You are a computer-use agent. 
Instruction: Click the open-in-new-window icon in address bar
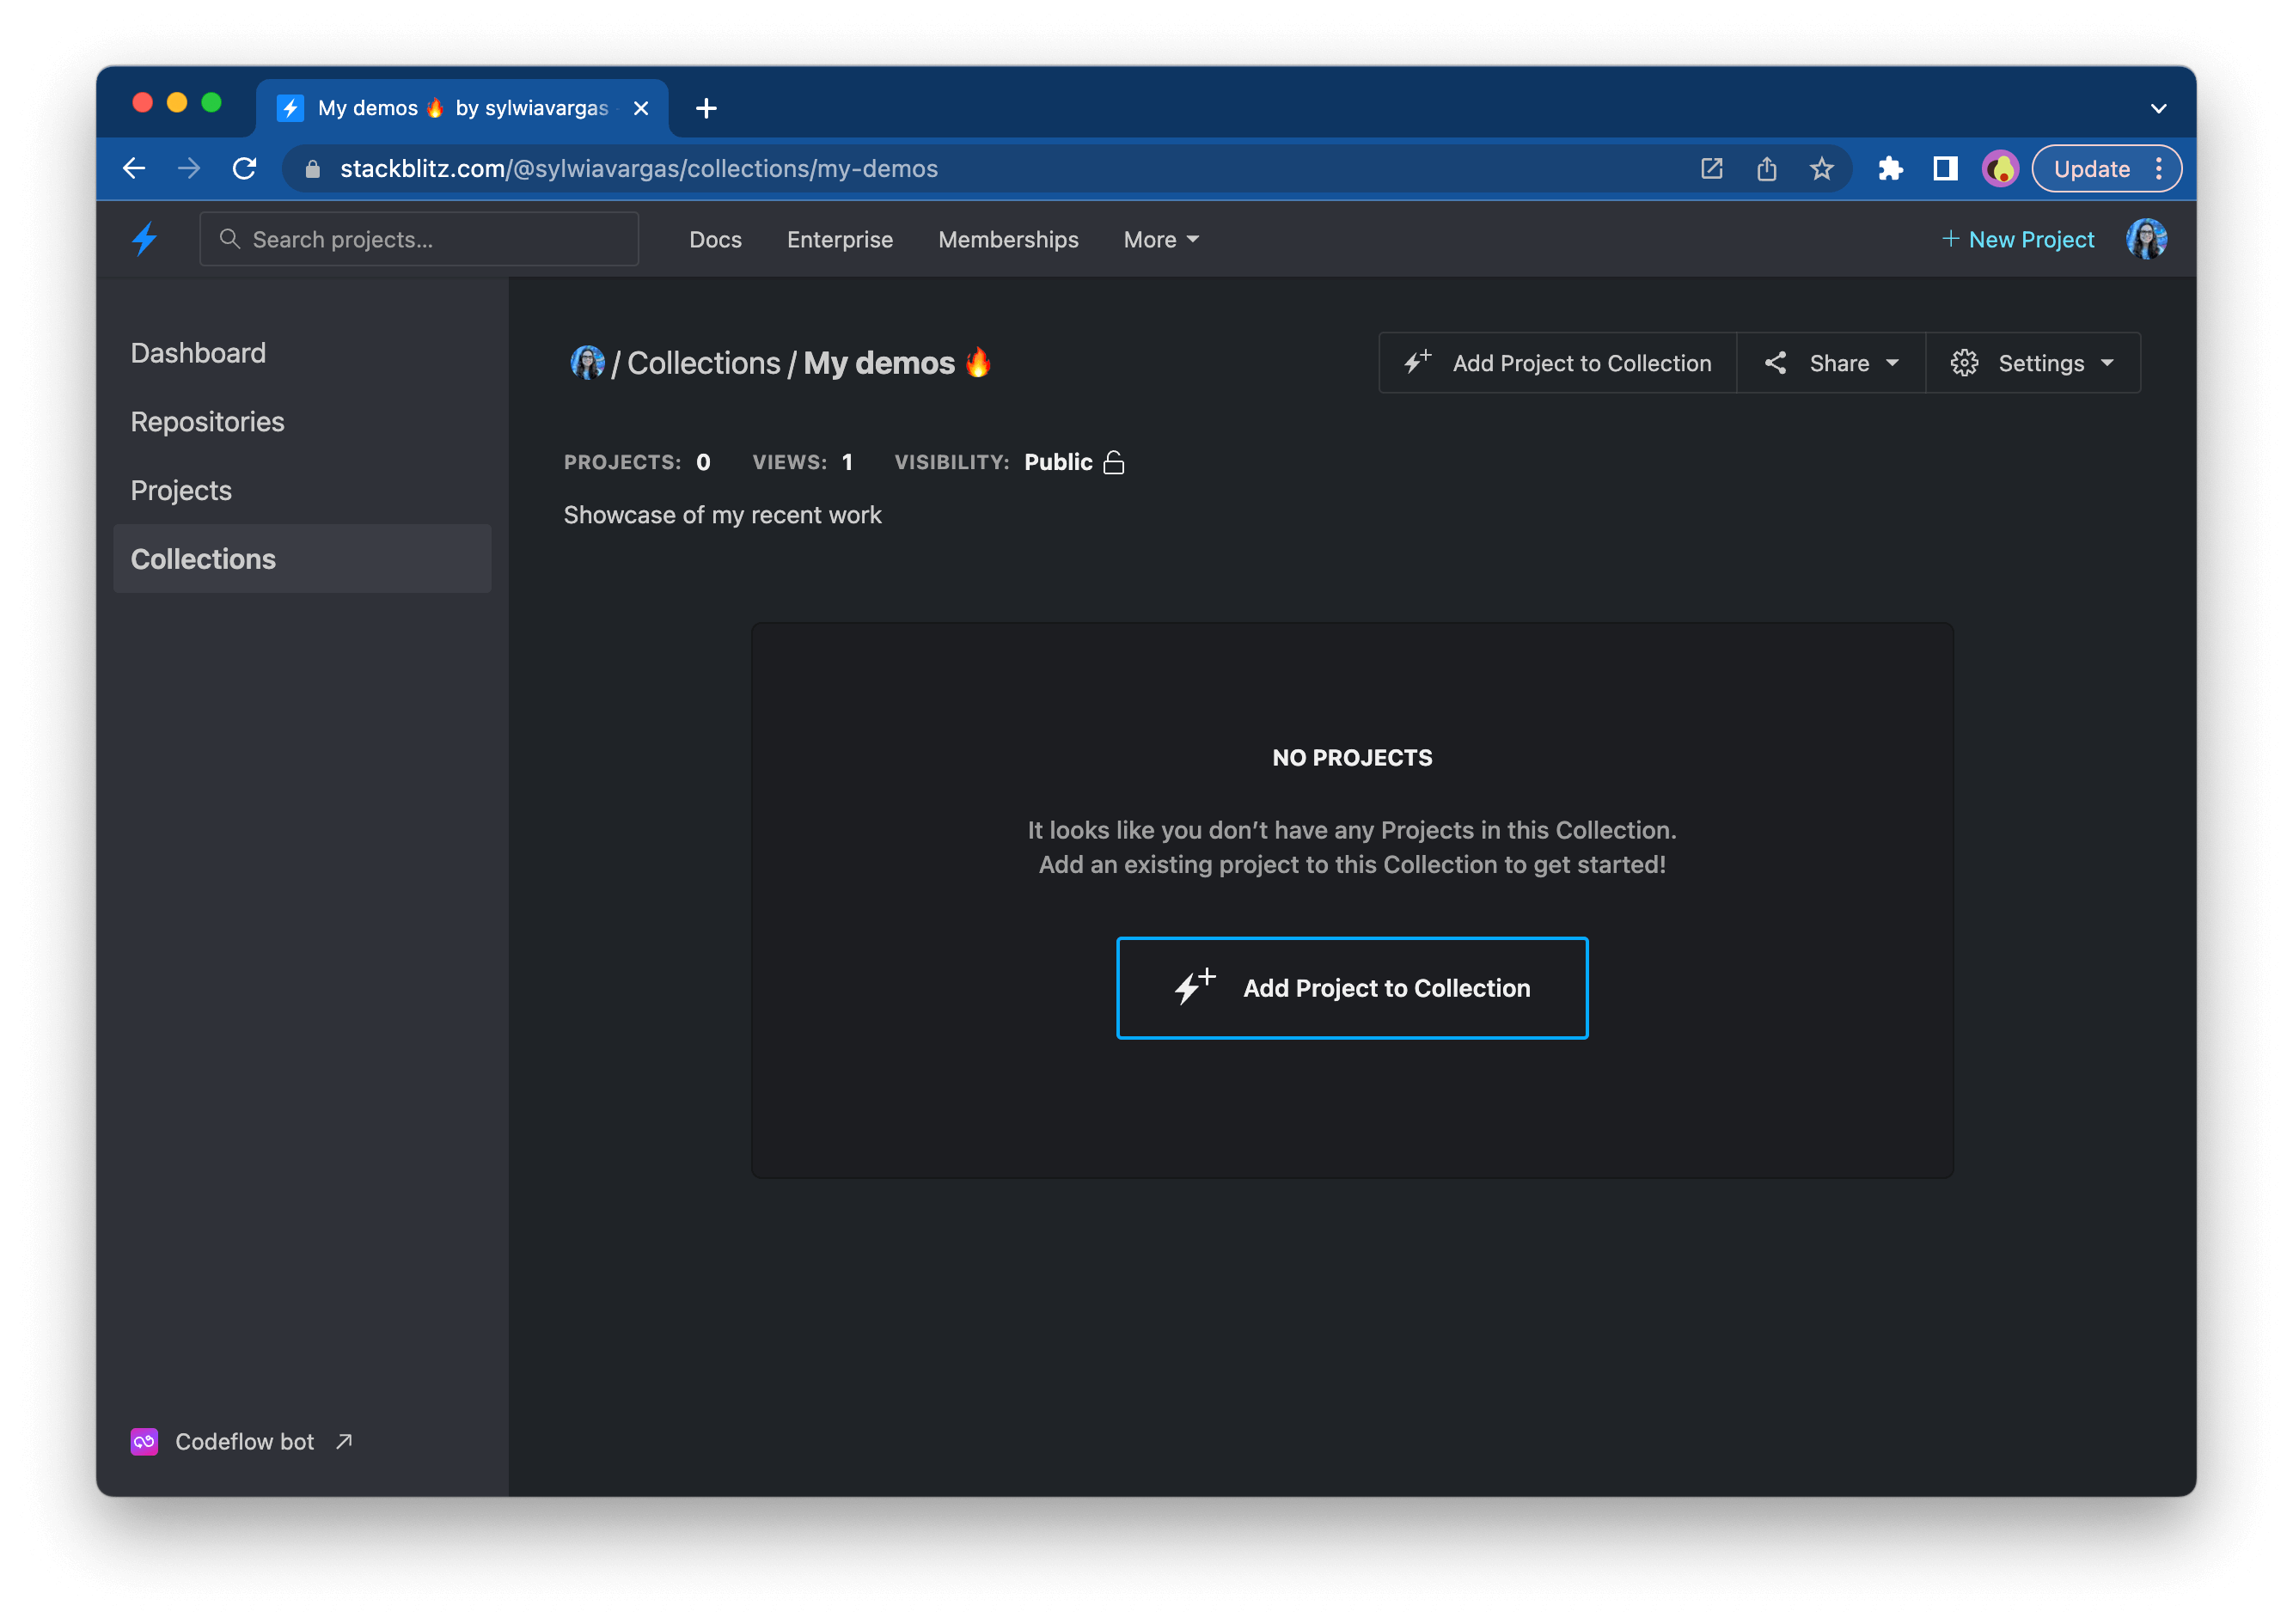point(1711,169)
